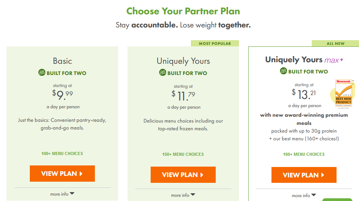This screenshot has height=201, width=359.
Task: Click the Uniquely Yours max+ plan title
Action: point(304,60)
